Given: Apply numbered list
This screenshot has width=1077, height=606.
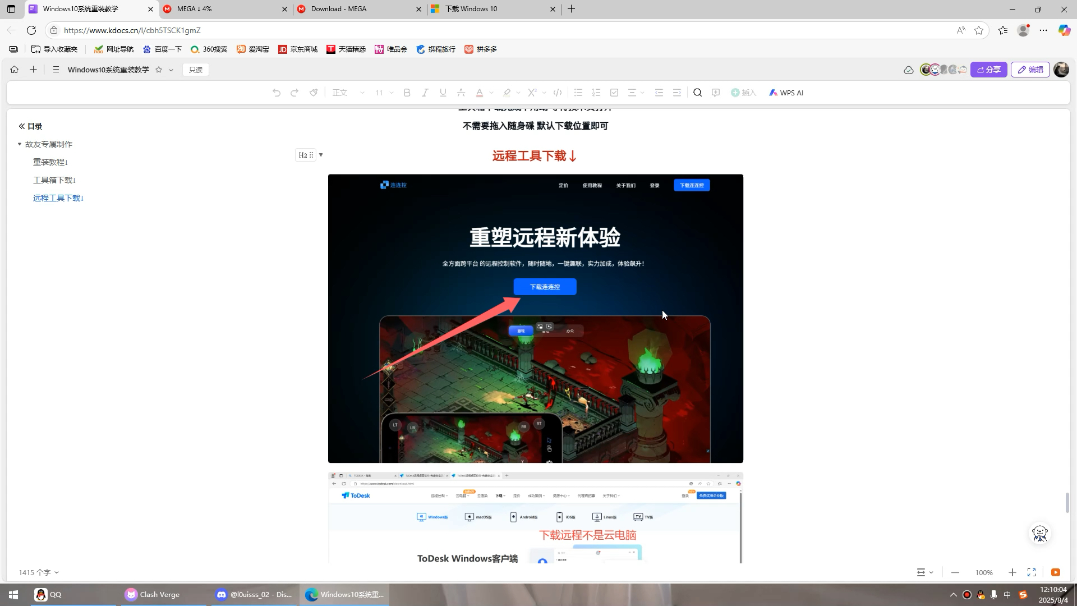Looking at the screenshot, I should (x=596, y=93).
